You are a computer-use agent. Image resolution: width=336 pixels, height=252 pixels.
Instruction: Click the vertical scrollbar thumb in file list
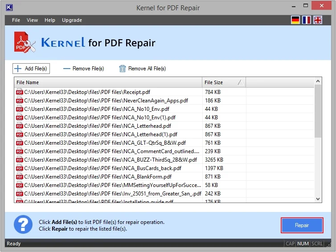318,111
